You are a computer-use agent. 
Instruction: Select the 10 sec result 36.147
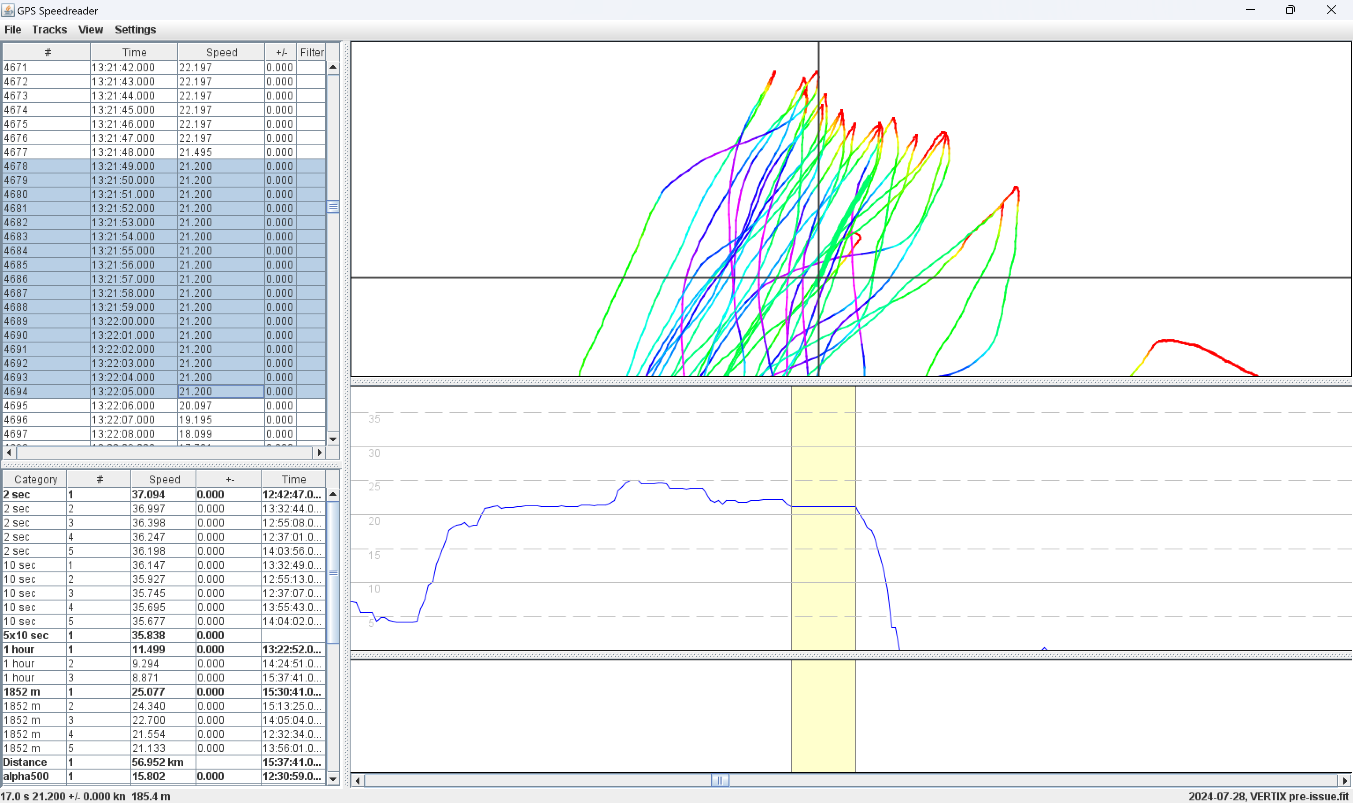tap(164, 565)
